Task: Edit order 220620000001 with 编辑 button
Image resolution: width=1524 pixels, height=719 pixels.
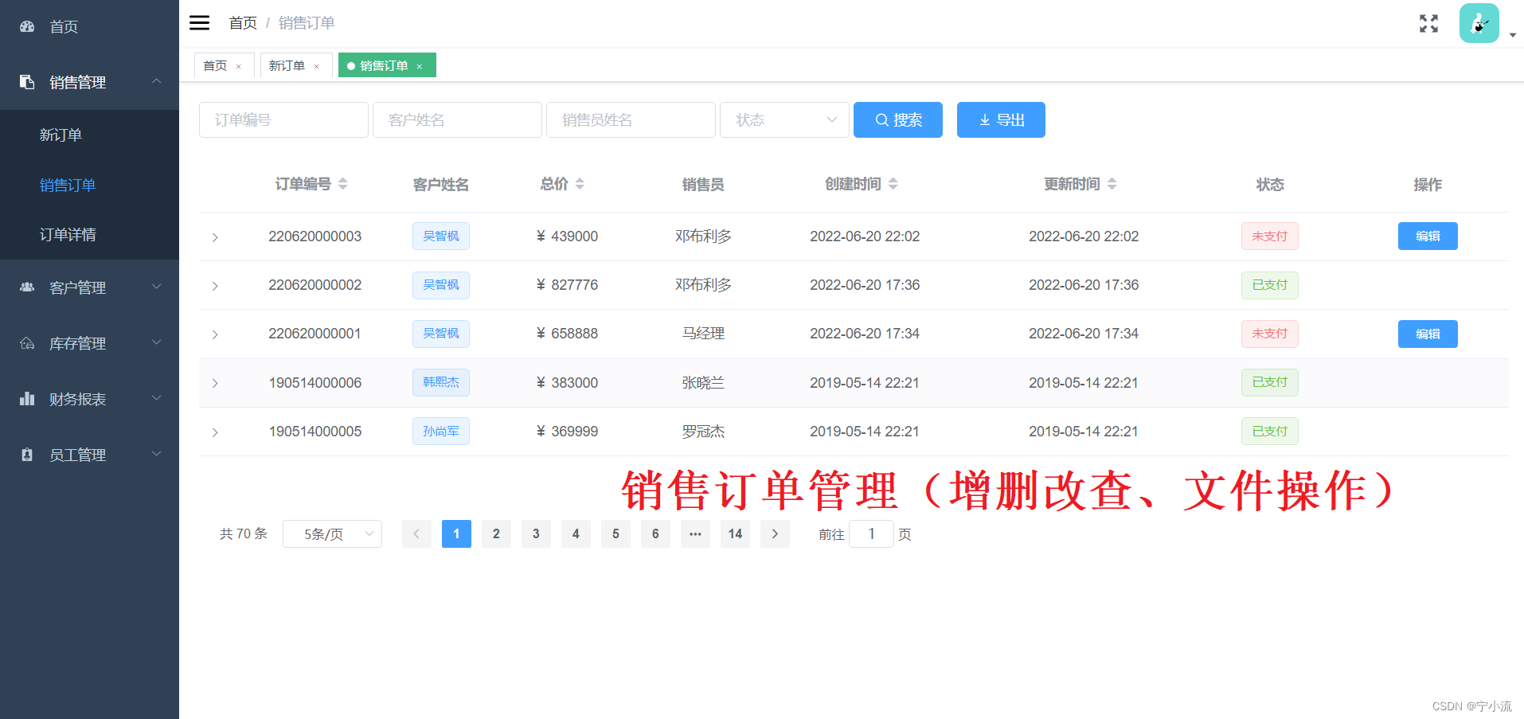Action: [1428, 334]
